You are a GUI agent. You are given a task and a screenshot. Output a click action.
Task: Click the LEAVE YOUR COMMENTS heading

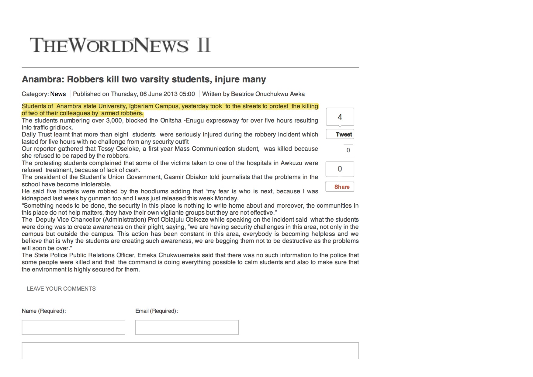(x=61, y=289)
